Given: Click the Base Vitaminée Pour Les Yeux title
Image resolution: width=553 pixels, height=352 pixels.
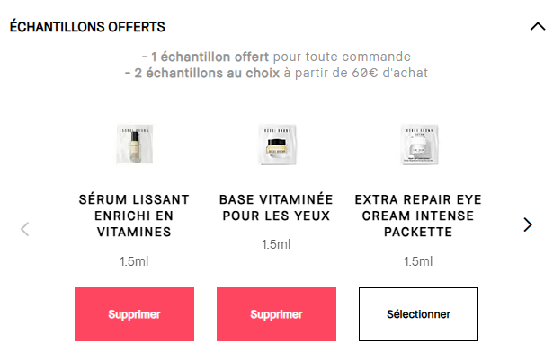Looking at the screenshot, I should [276, 207].
